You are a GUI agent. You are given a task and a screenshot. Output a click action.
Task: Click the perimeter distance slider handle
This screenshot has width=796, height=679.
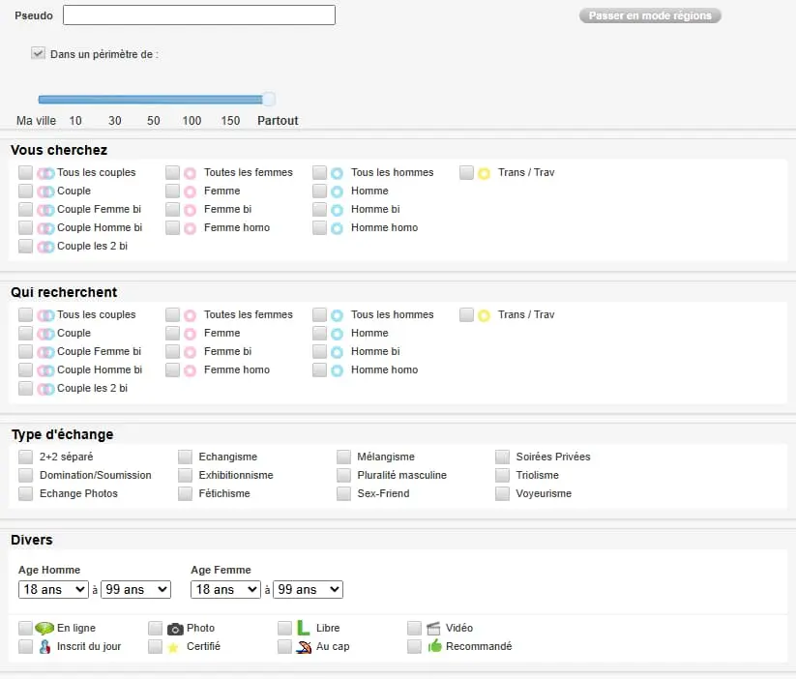[269, 99]
